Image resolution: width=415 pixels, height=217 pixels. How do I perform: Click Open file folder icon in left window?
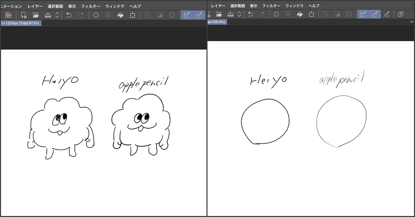(x=35, y=15)
